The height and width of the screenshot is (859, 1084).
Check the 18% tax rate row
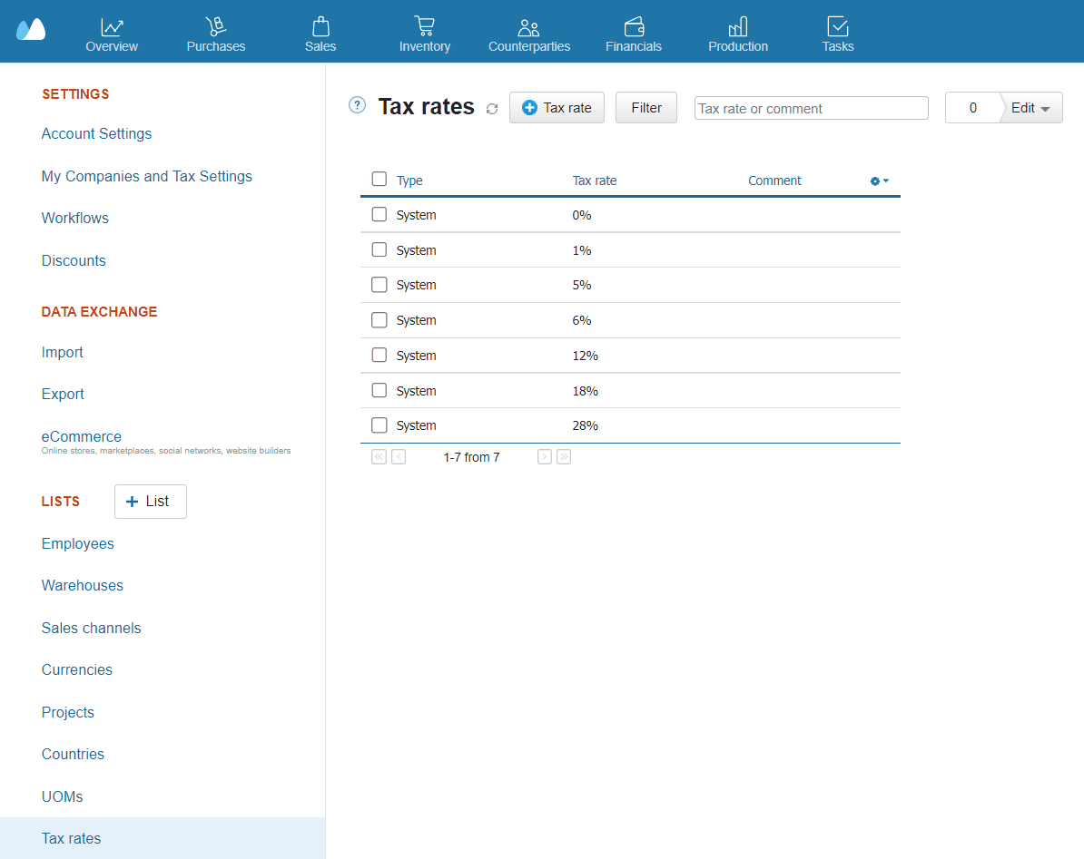tap(379, 391)
